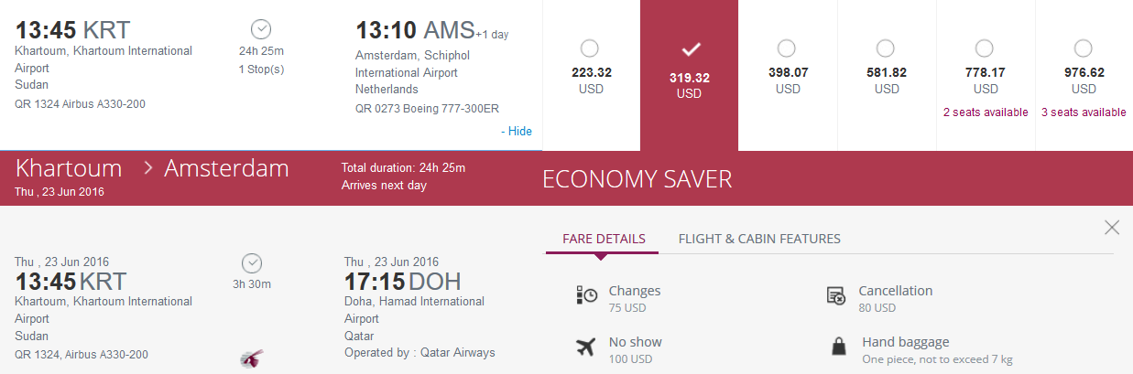Click the Hand baggage bag icon
Screen dimensions: 1133x374
pos(837,347)
